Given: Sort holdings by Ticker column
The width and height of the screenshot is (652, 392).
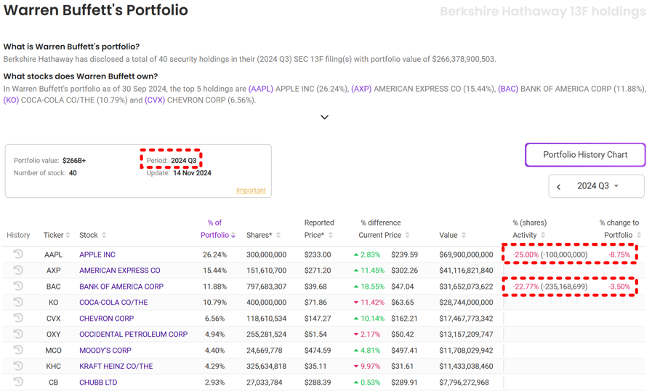Looking at the screenshot, I should (x=57, y=235).
